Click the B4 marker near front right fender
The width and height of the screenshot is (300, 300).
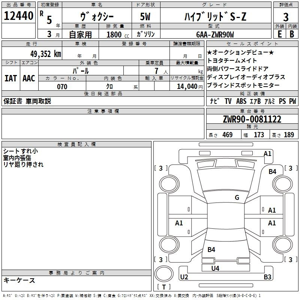pyautogui.click(x=272, y=171)
